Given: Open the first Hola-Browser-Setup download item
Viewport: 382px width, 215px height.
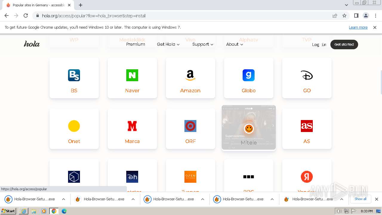Looking at the screenshot, I should [x=35, y=199].
